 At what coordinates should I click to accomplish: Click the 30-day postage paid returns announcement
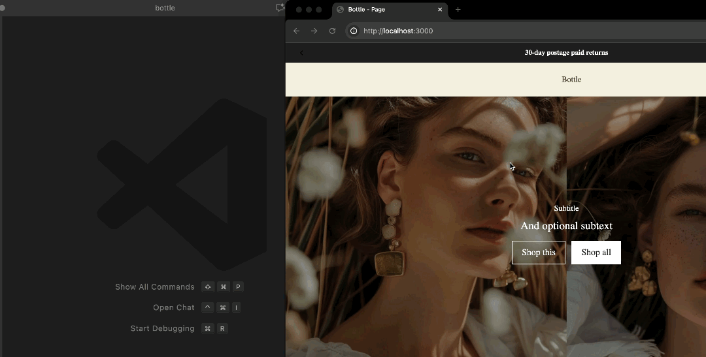click(x=566, y=53)
